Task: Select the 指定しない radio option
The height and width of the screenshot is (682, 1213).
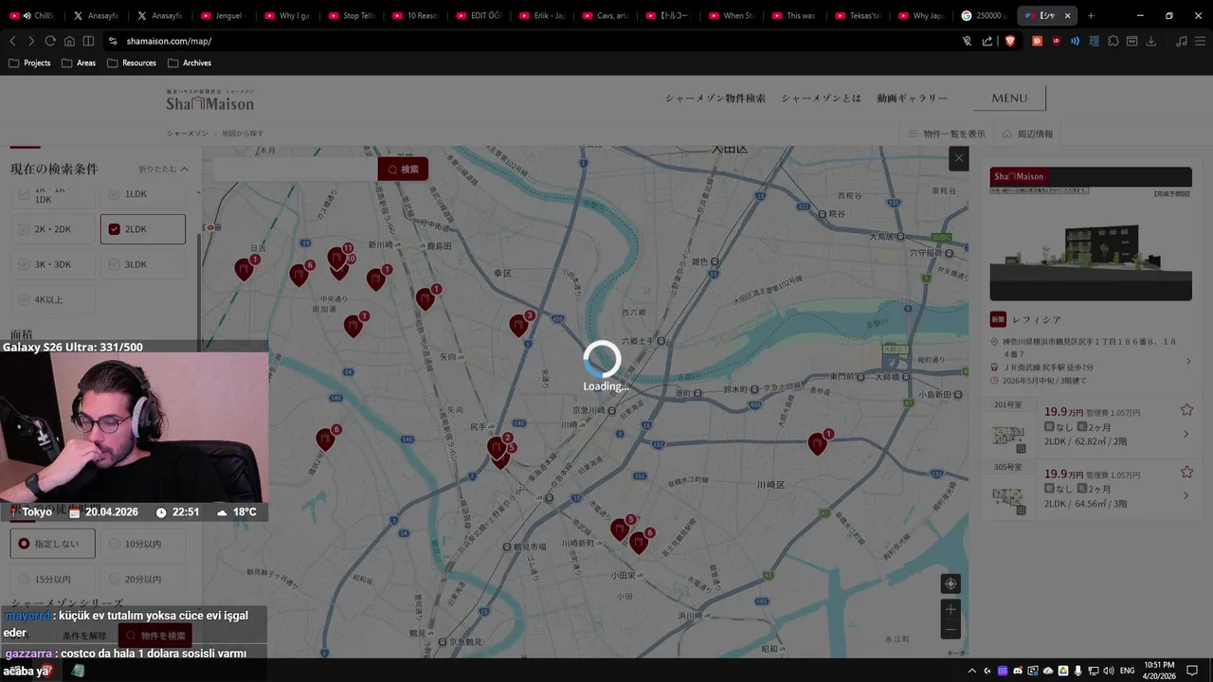Action: coord(52,544)
